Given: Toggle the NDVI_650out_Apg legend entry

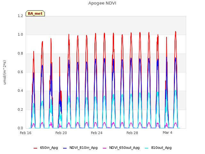Looking at the screenshot, I should pyautogui.click(x=121, y=148).
